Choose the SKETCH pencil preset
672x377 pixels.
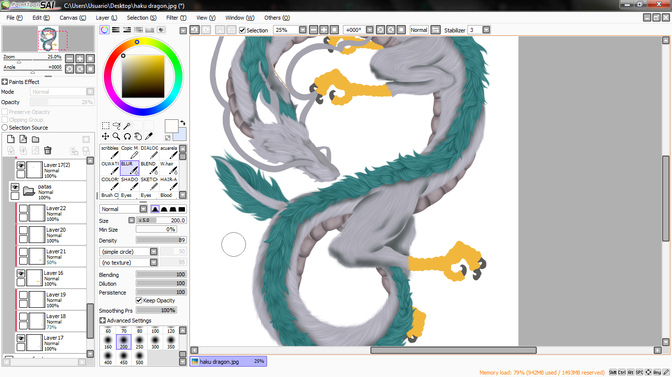coord(149,184)
